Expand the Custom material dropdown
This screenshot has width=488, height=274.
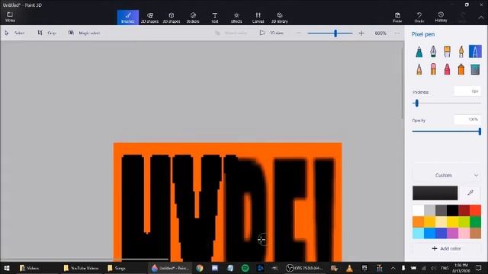click(x=446, y=175)
